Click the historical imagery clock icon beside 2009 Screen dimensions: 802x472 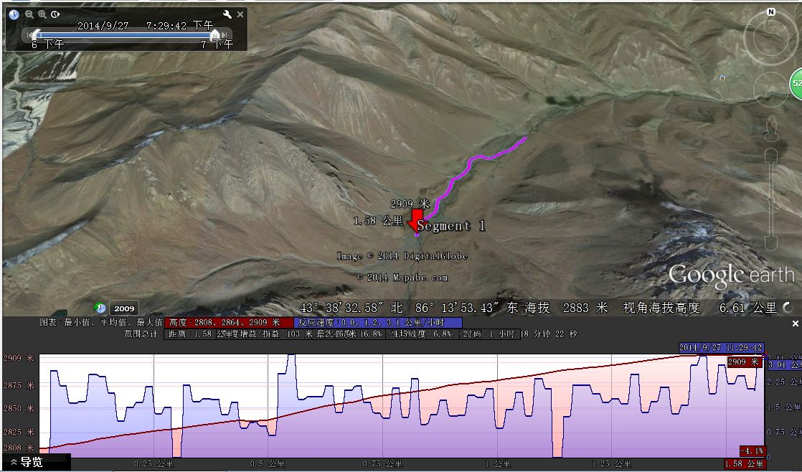tap(100, 308)
